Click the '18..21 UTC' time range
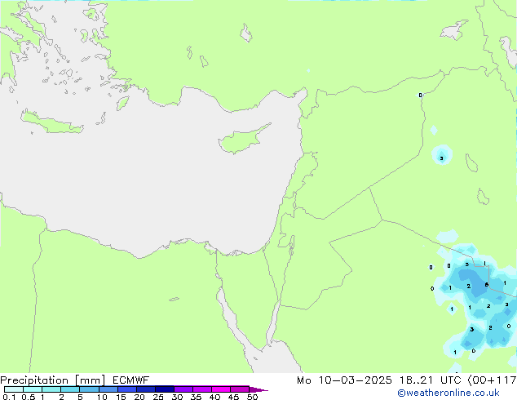The height and width of the screenshot is (400, 517). tap(429, 380)
